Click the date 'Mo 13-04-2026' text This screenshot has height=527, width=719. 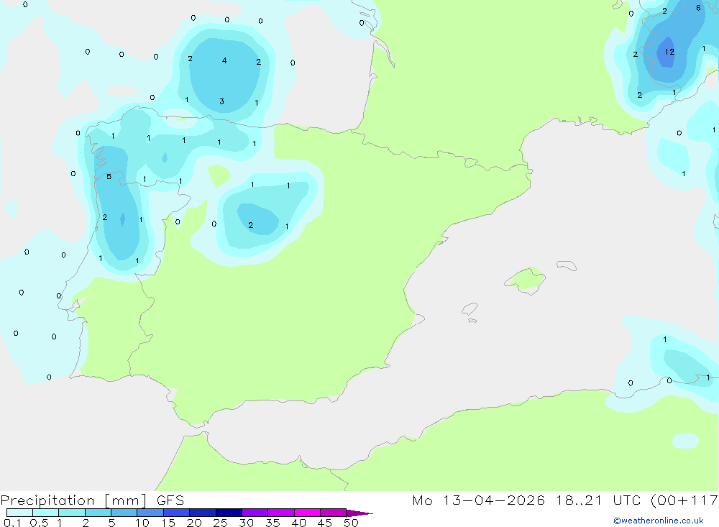coord(478,500)
